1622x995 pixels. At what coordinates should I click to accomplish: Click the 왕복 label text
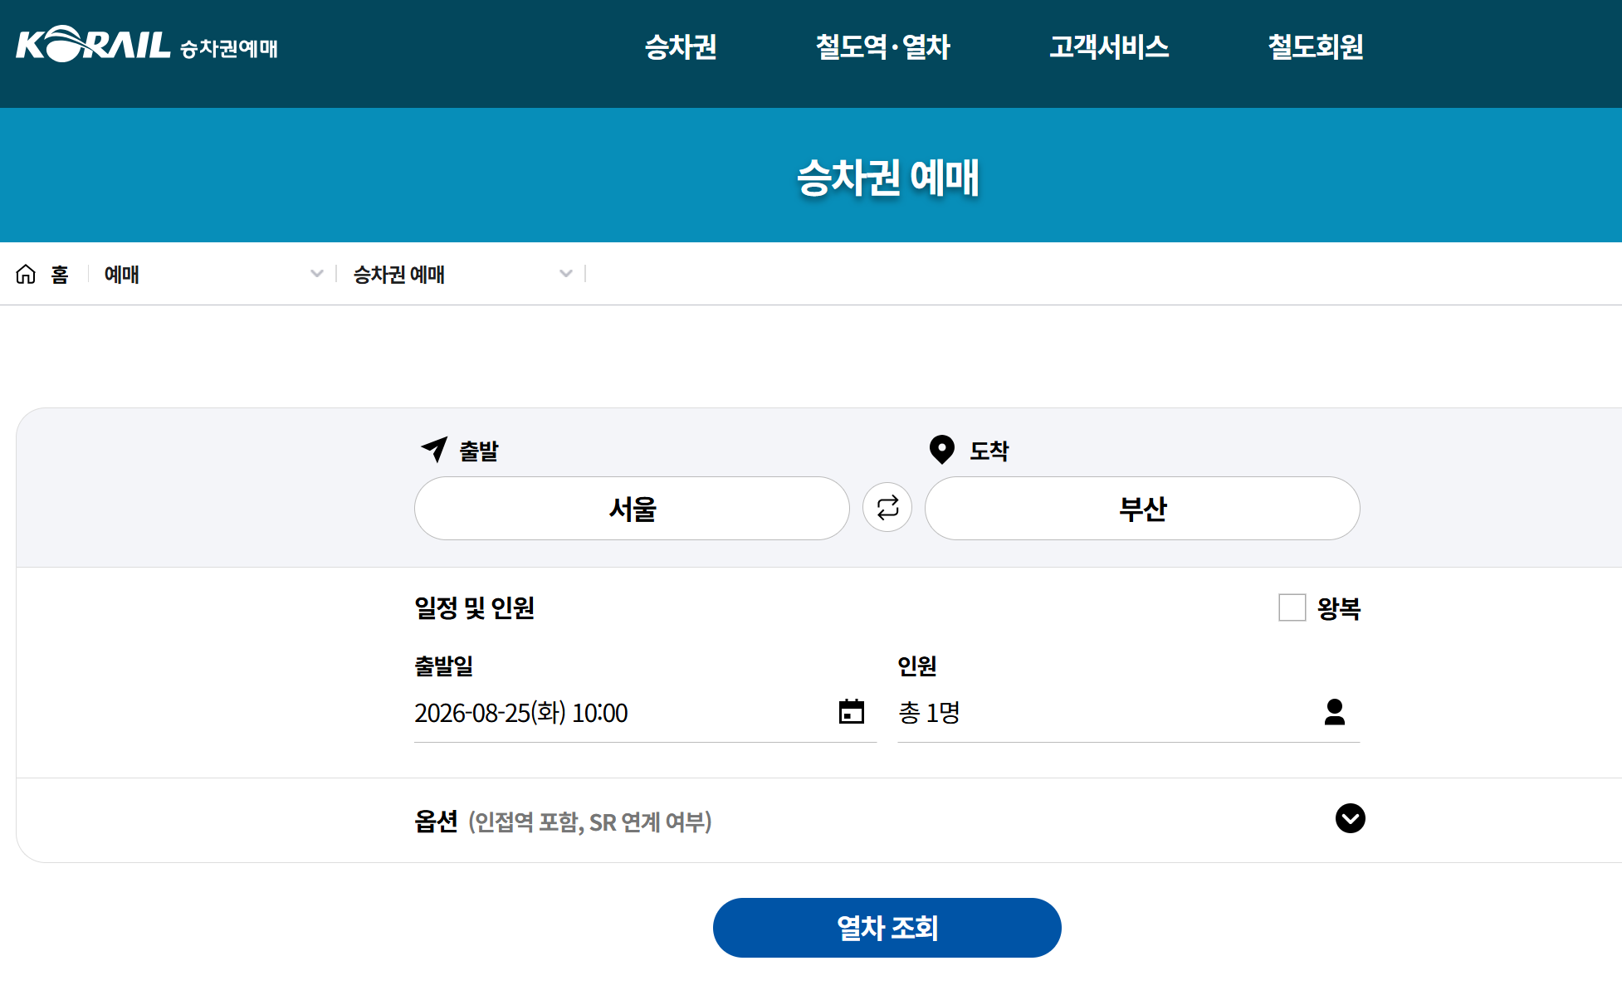(1339, 608)
